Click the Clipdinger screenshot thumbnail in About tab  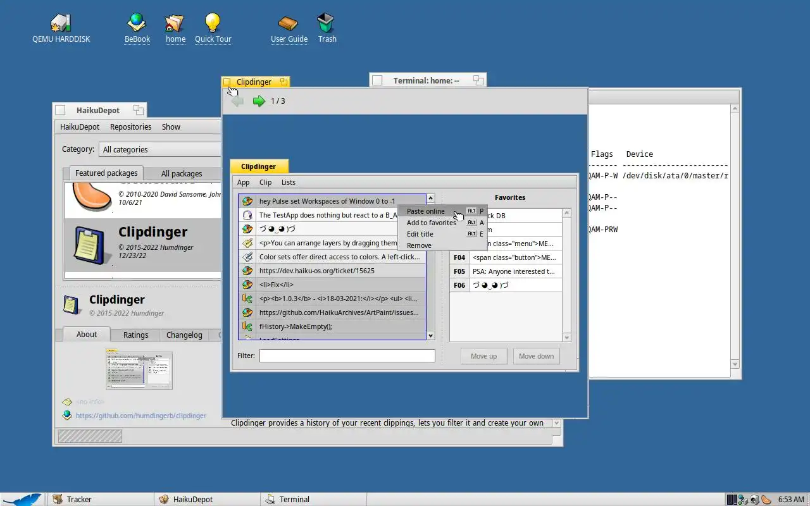pyautogui.click(x=139, y=369)
